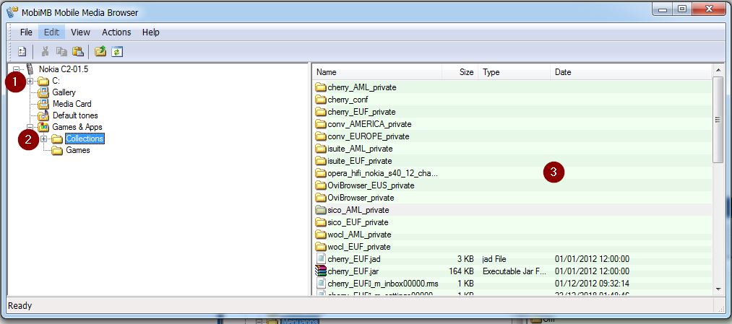Click the cherry_EUF.jad file icon

321,259
